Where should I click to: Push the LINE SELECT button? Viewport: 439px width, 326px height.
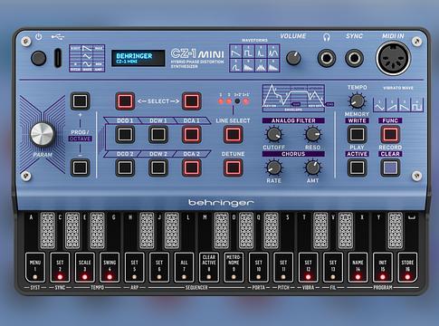[233, 134]
